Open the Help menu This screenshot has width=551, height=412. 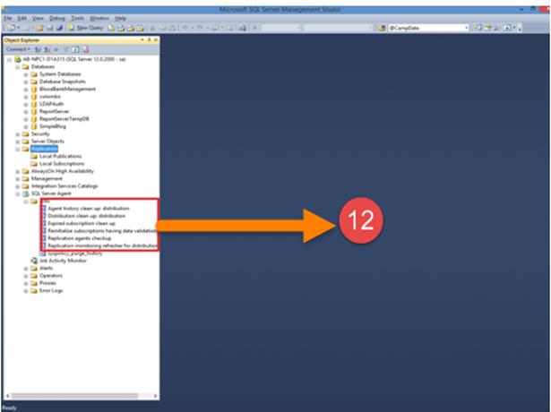120,18
